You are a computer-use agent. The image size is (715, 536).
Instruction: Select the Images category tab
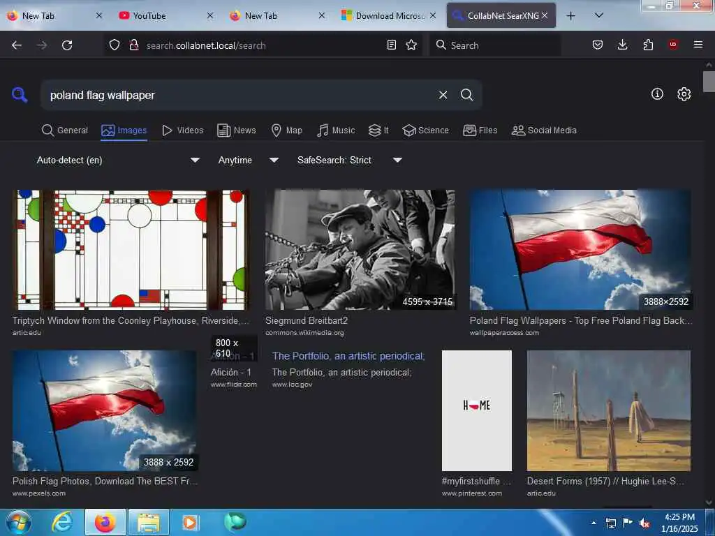(124, 131)
